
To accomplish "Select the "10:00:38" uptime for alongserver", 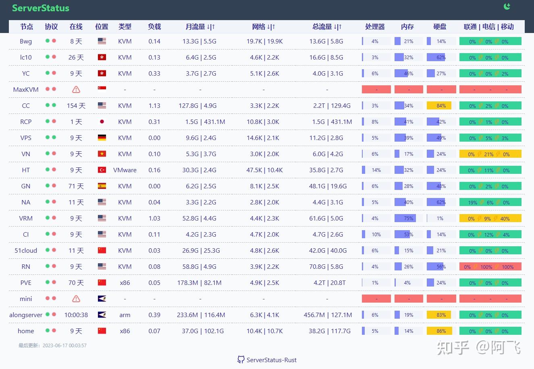I will click(76, 315).
